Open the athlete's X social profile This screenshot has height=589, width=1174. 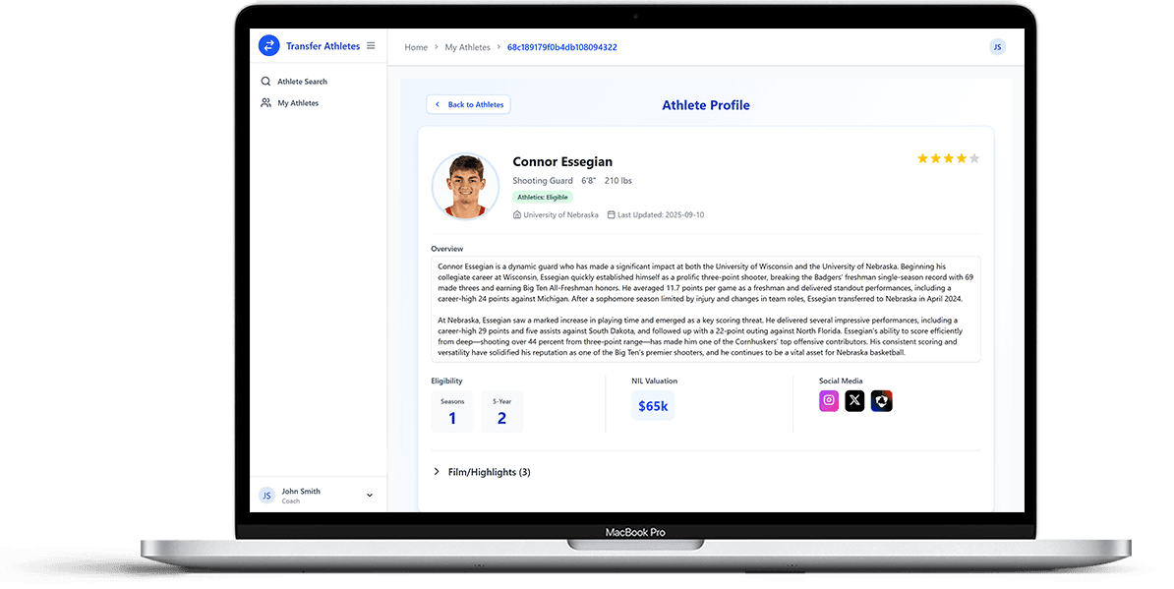(x=854, y=400)
